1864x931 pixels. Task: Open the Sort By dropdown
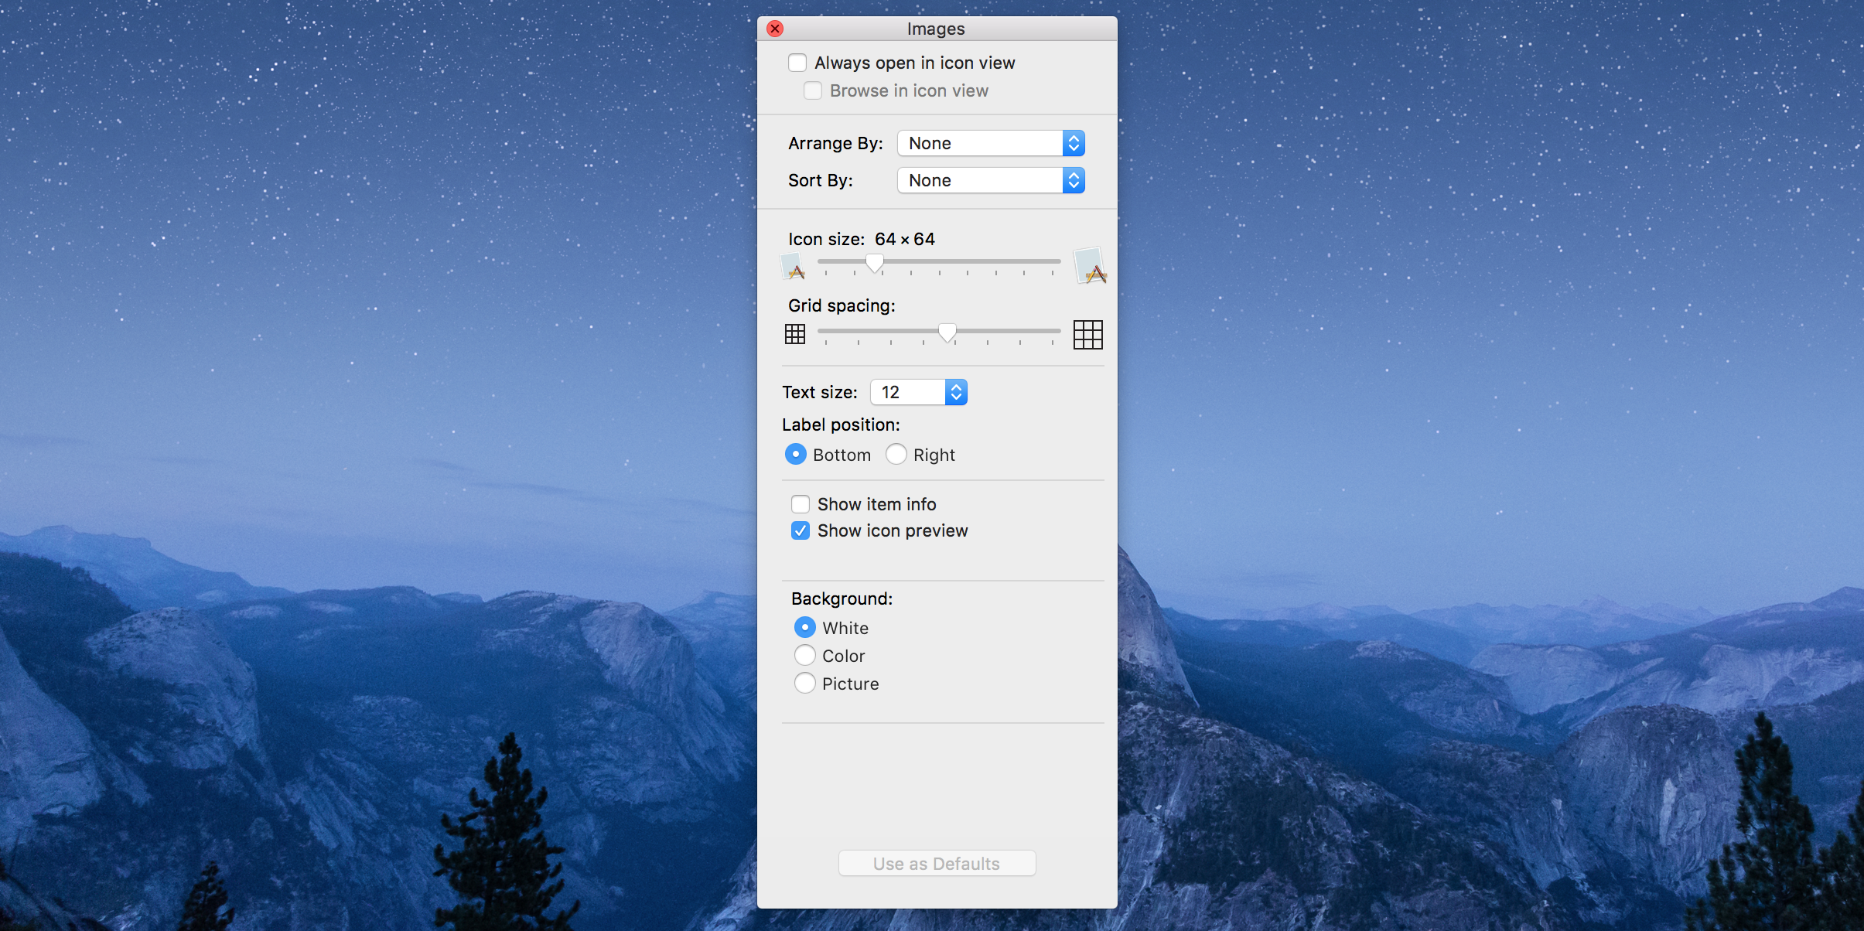[991, 180]
